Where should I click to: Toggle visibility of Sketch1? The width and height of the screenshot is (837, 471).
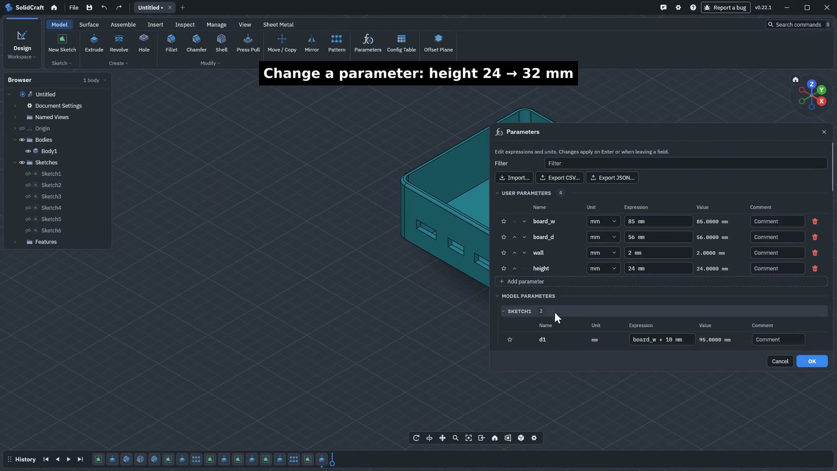click(28, 174)
